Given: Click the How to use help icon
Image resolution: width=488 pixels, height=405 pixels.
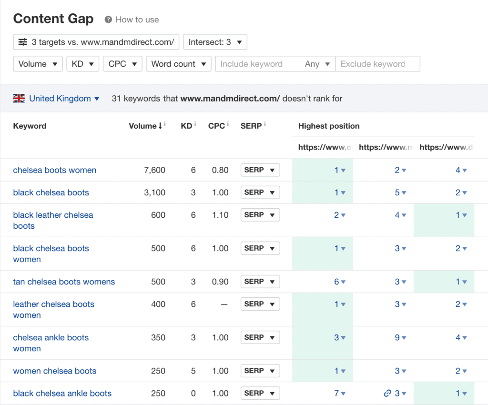Looking at the screenshot, I should 108,20.
